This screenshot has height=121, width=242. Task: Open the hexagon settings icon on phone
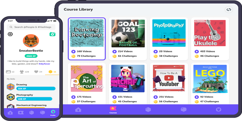click(x=10, y=34)
